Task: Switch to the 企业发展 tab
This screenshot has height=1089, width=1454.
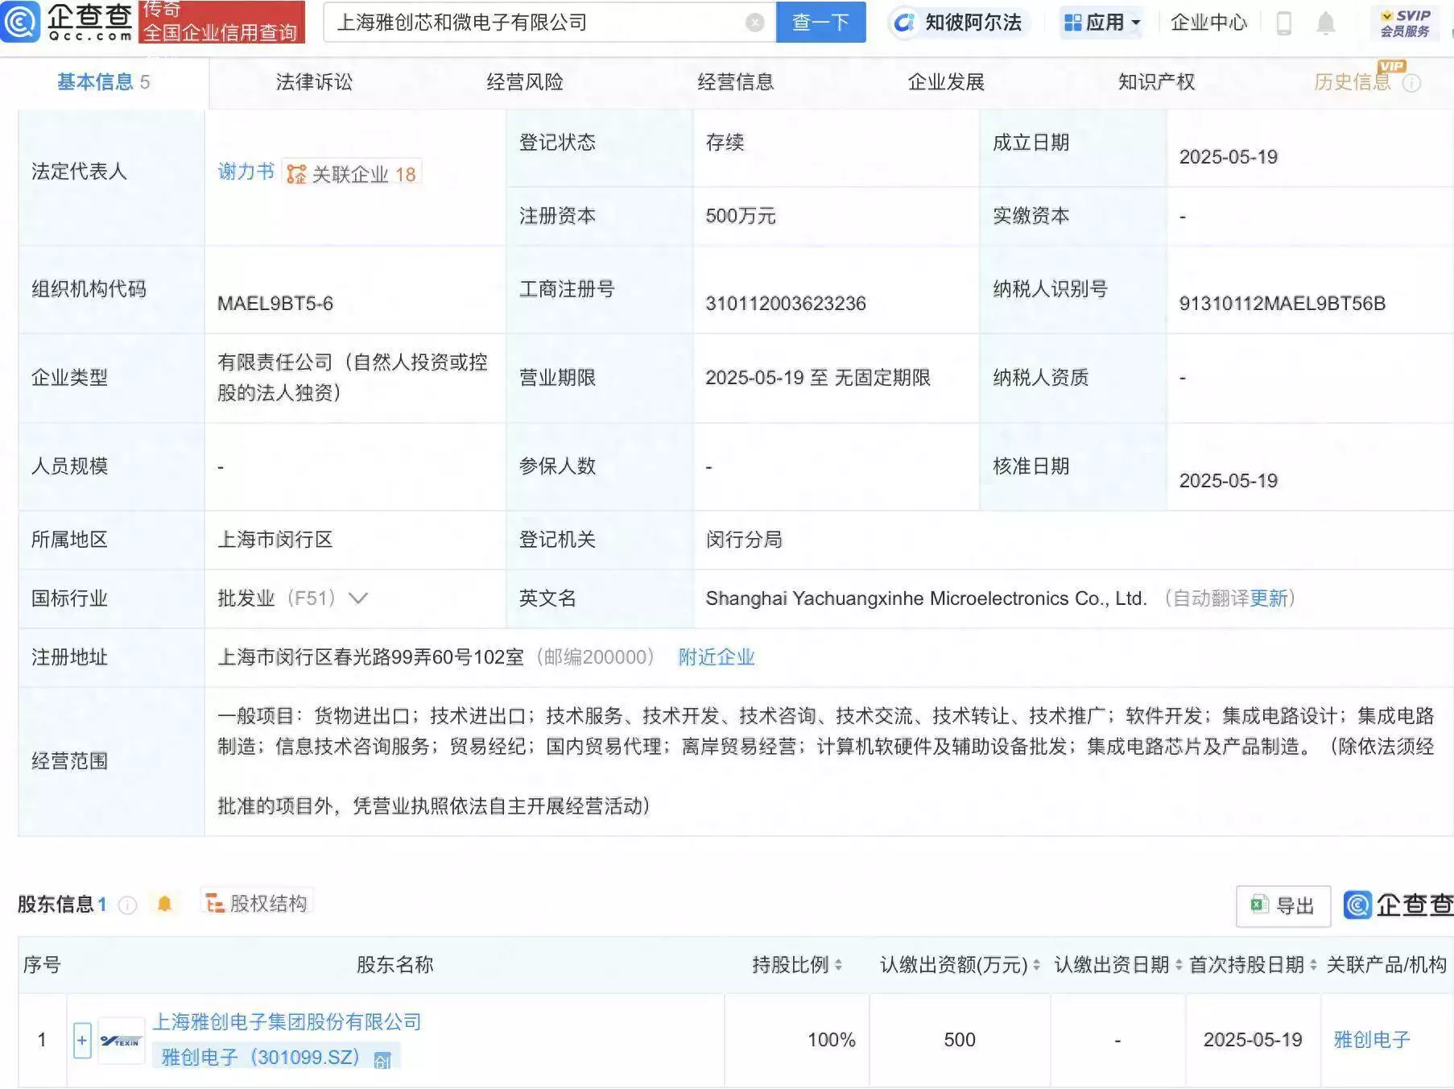Action: pyautogui.click(x=947, y=81)
